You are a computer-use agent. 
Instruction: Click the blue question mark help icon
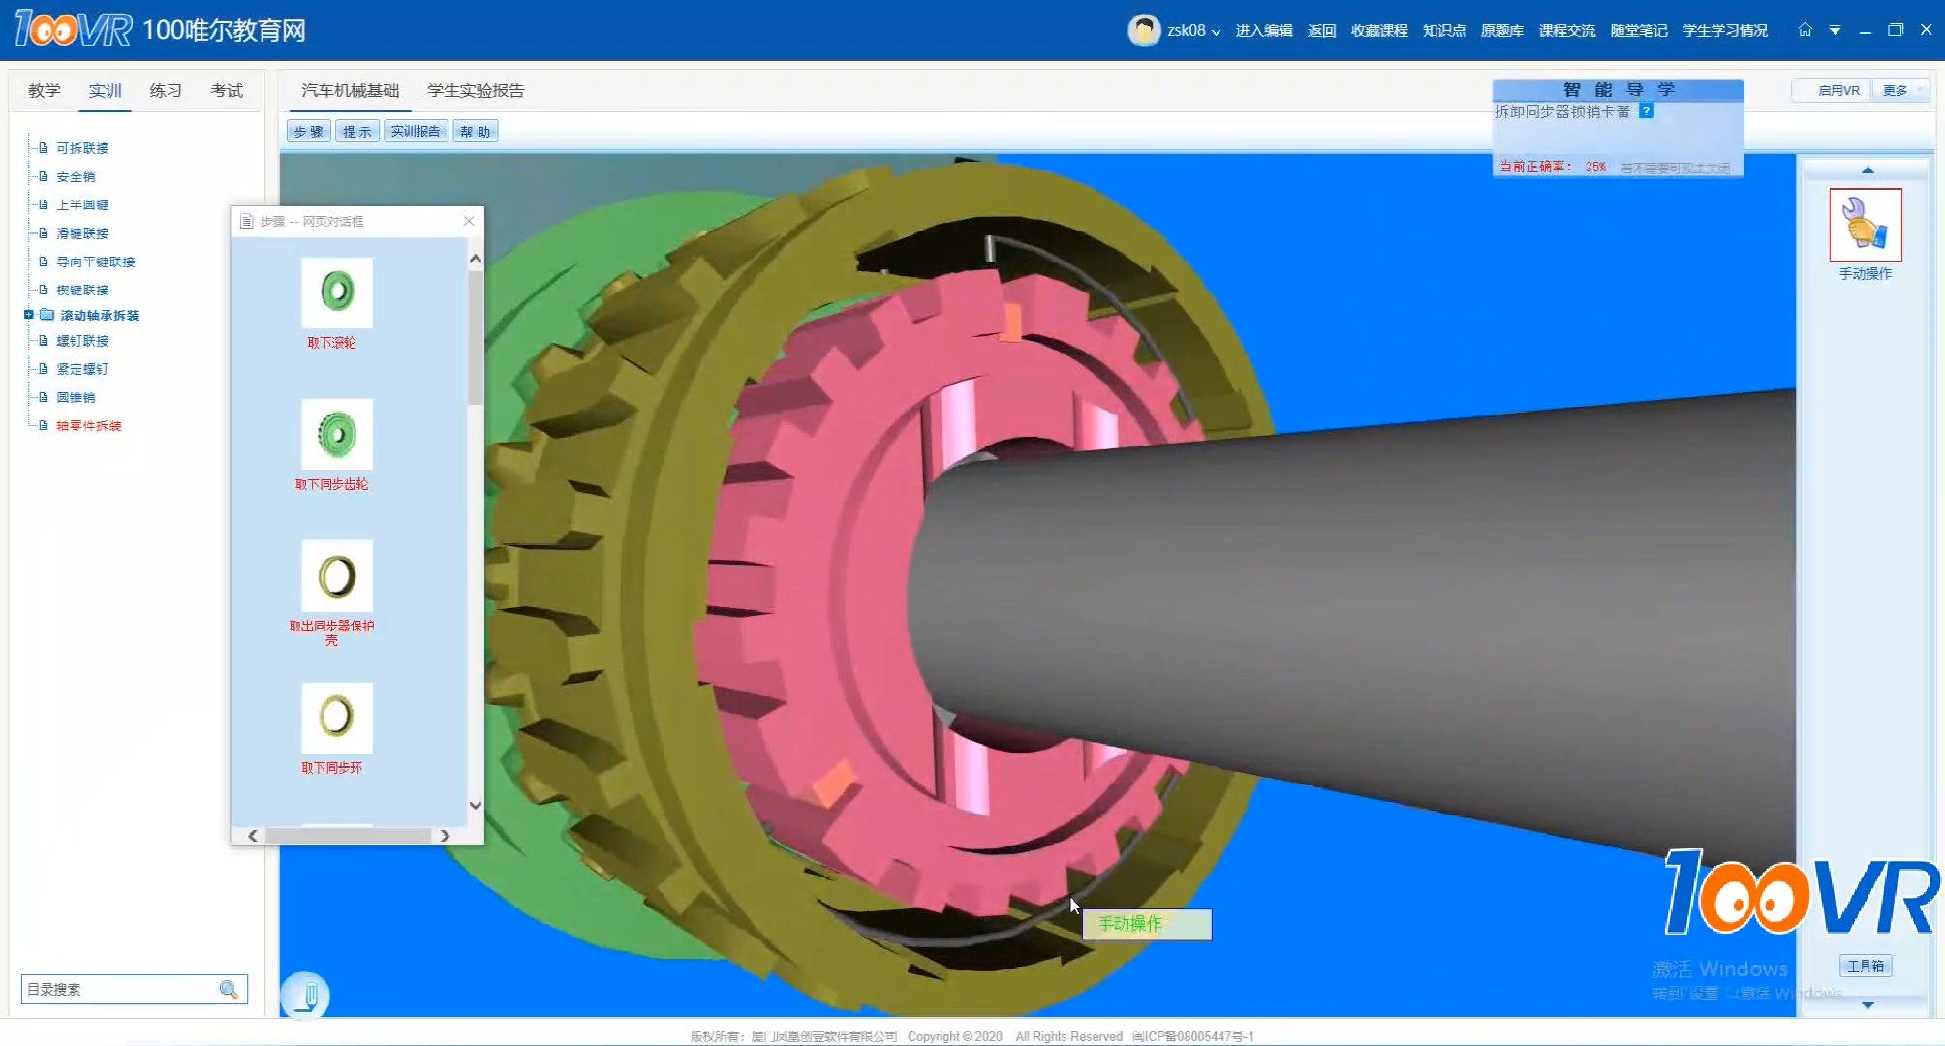tap(1646, 111)
